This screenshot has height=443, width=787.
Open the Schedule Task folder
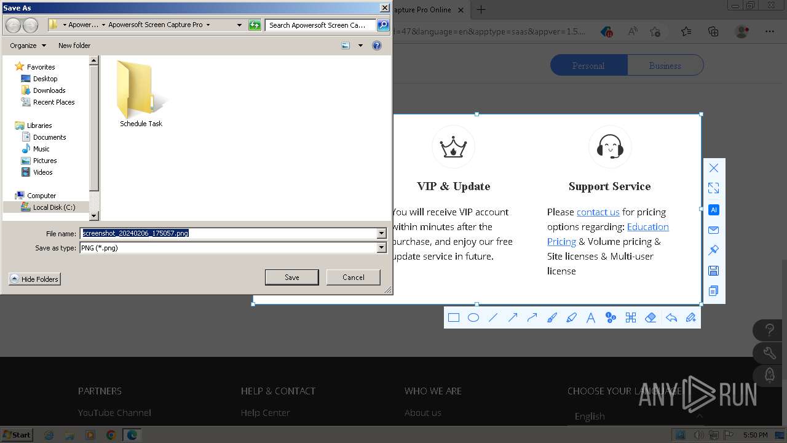[141, 94]
